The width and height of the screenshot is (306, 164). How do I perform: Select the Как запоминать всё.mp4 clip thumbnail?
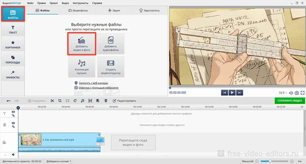(31, 140)
